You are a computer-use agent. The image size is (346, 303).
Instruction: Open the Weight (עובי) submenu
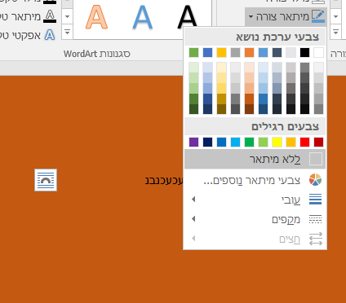(x=255, y=200)
